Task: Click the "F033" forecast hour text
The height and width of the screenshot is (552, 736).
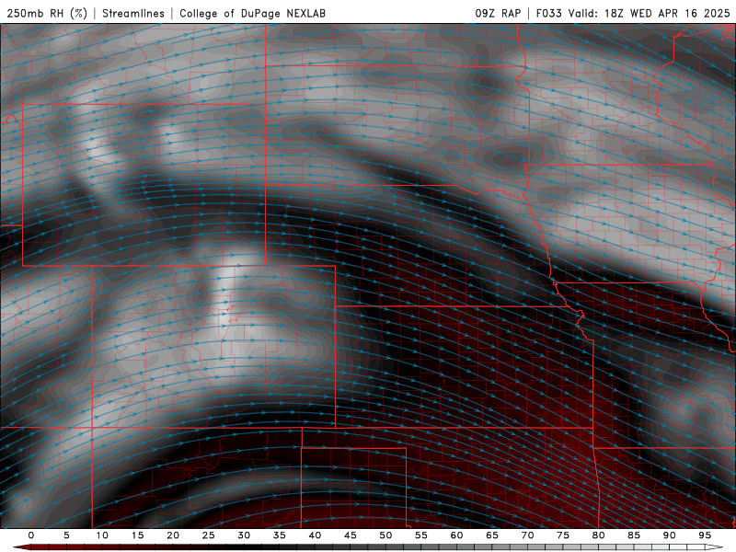Action: pos(548,13)
